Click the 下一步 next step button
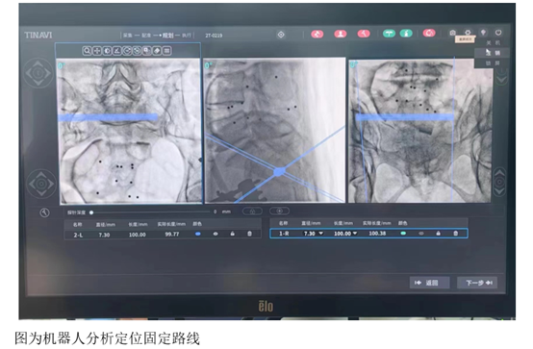Viewport: 533px width, 349px height. (x=477, y=283)
